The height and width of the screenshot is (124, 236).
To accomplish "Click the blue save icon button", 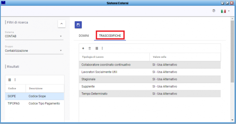I will click(78, 25).
